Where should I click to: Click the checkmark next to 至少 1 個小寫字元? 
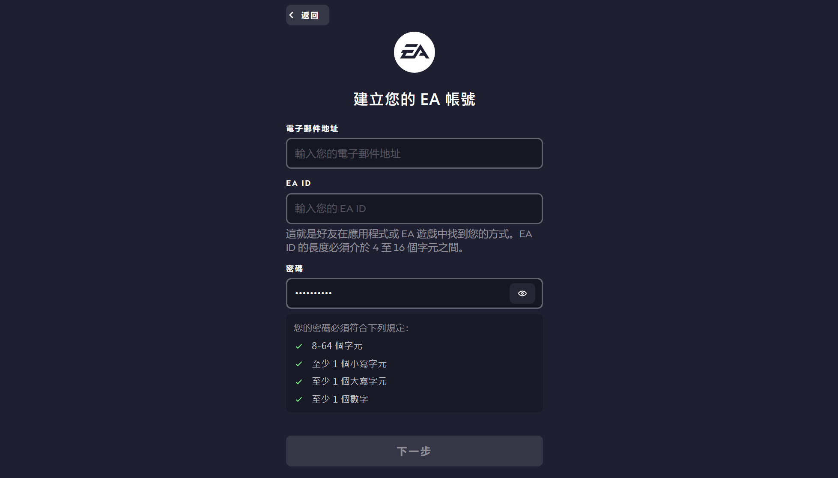[x=298, y=364]
